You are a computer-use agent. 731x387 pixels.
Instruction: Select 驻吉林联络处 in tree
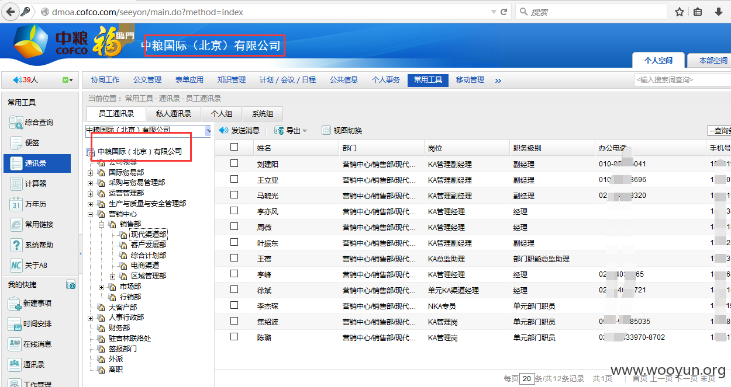point(130,339)
